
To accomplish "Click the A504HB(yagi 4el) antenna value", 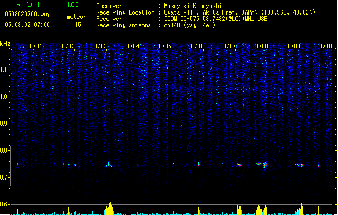I will (x=190, y=25).
